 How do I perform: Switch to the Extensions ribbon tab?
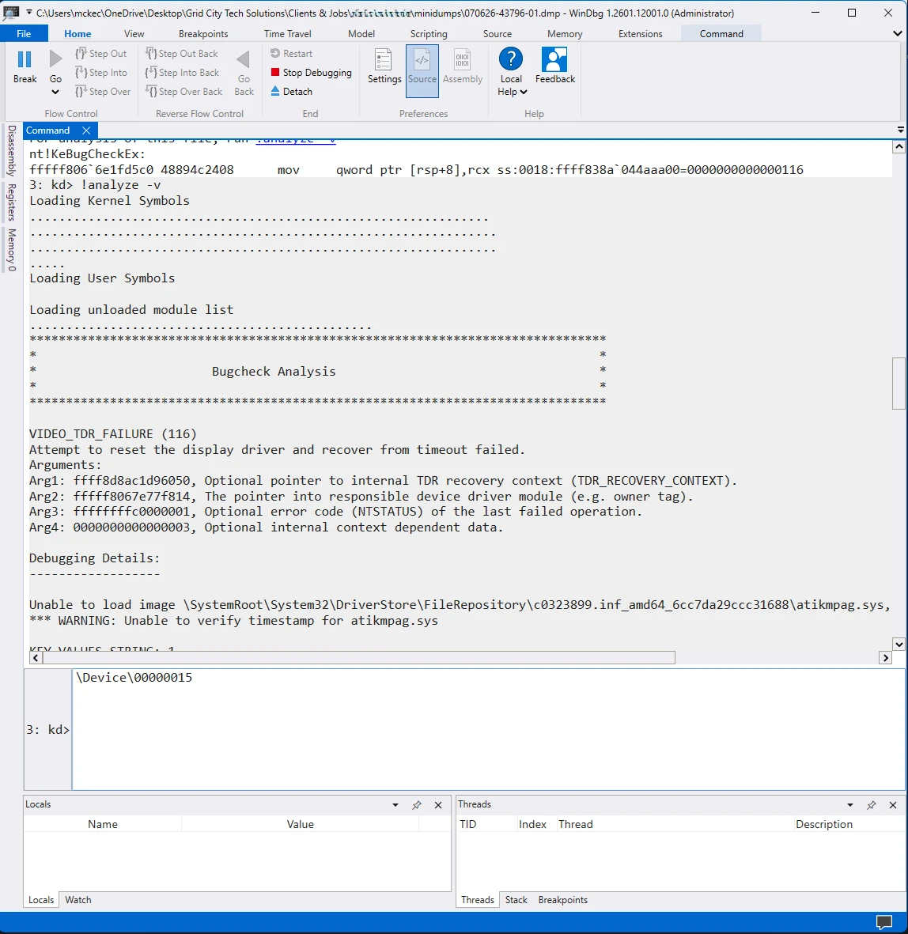click(x=640, y=34)
